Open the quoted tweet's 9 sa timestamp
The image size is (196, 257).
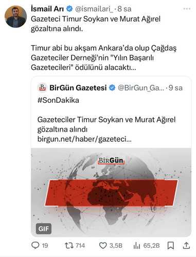click(x=175, y=88)
